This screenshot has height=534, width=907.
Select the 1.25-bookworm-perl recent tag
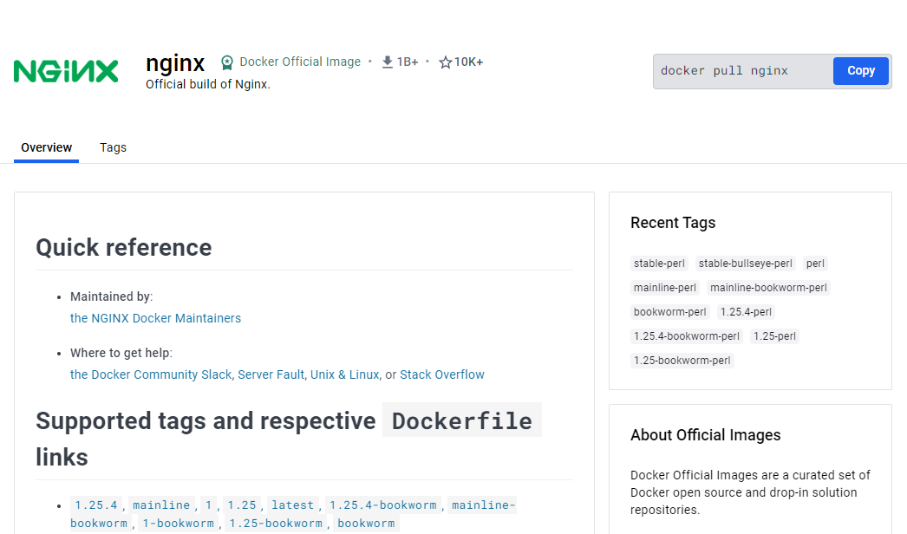(682, 361)
